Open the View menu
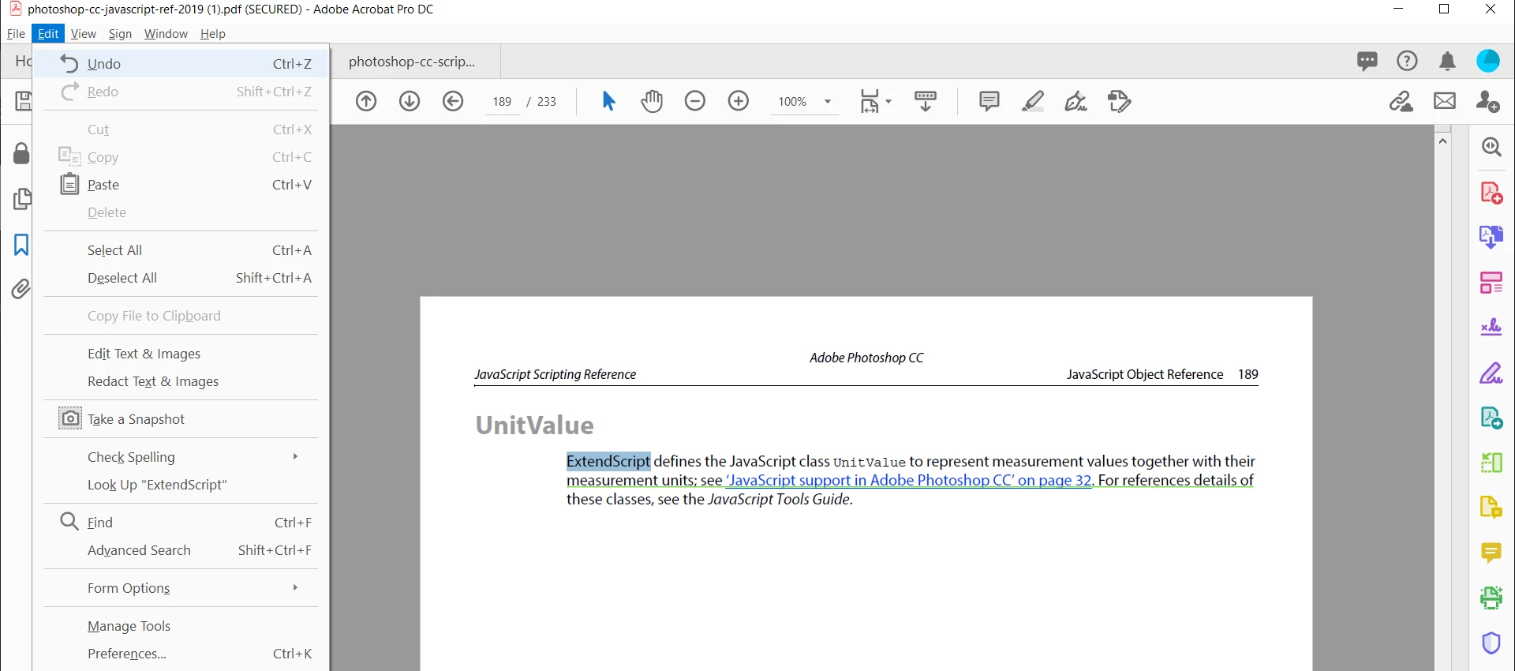1515x671 pixels. [x=83, y=34]
